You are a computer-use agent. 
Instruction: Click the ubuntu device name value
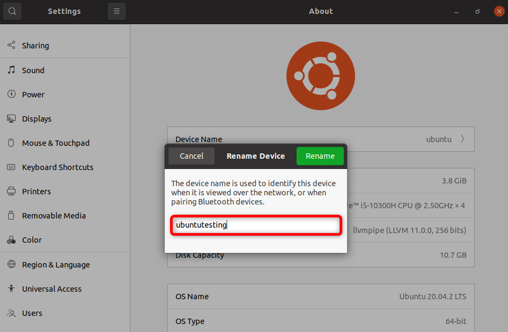[438, 139]
